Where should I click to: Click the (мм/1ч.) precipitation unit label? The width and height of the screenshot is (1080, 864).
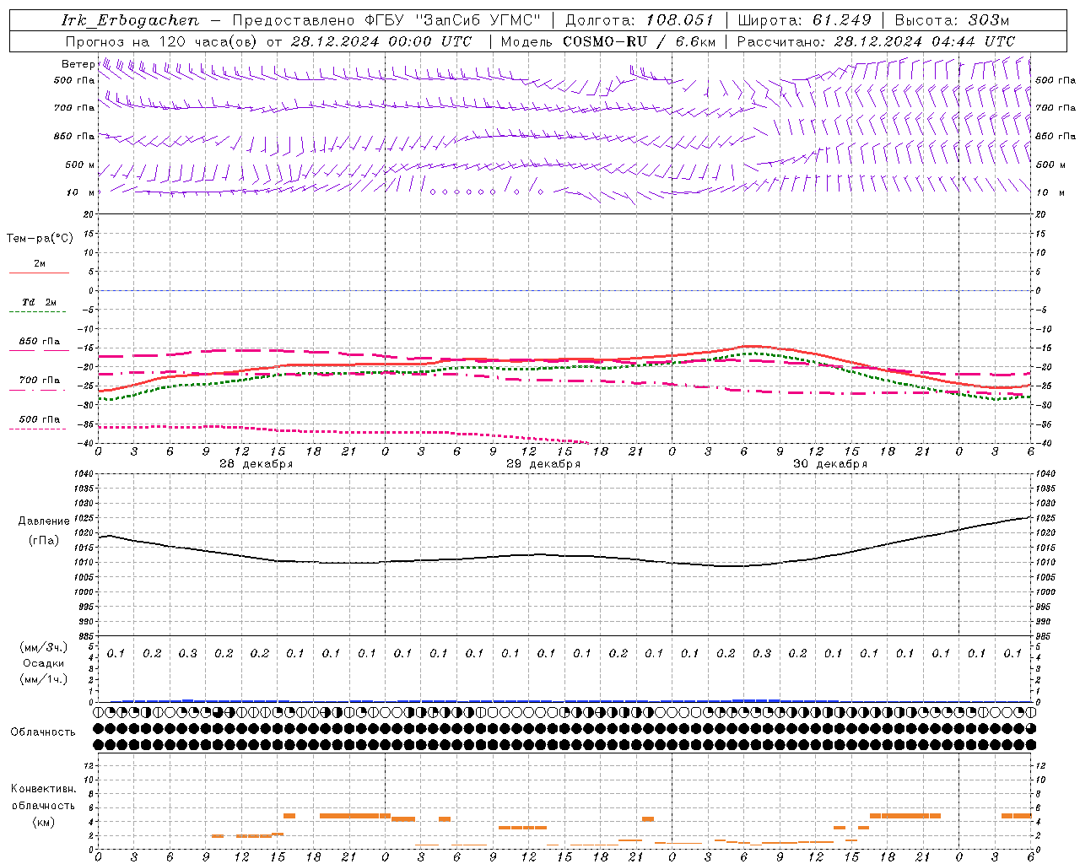pyautogui.click(x=44, y=679)
